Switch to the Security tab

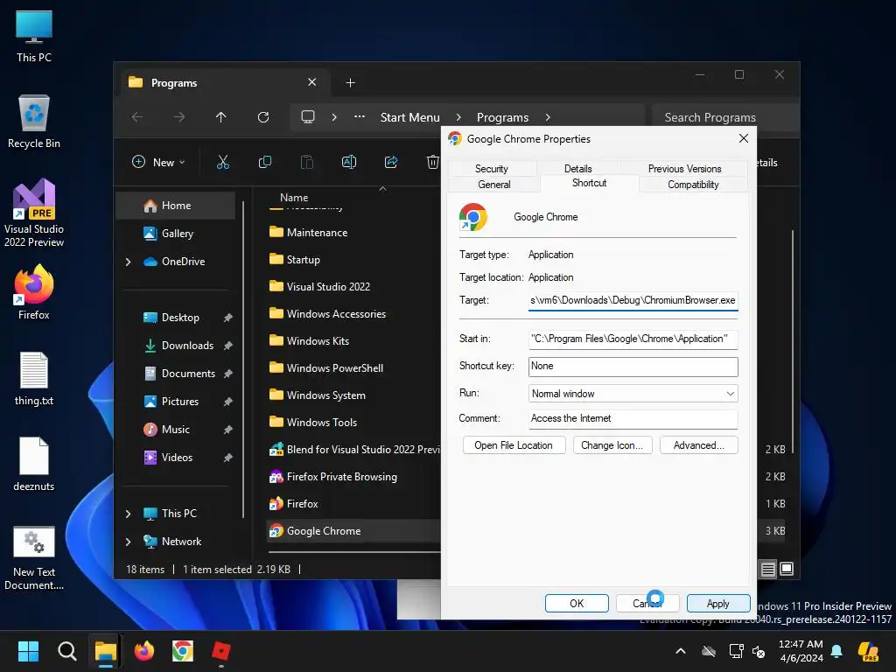pyautogui.click(x=492, y=169)
